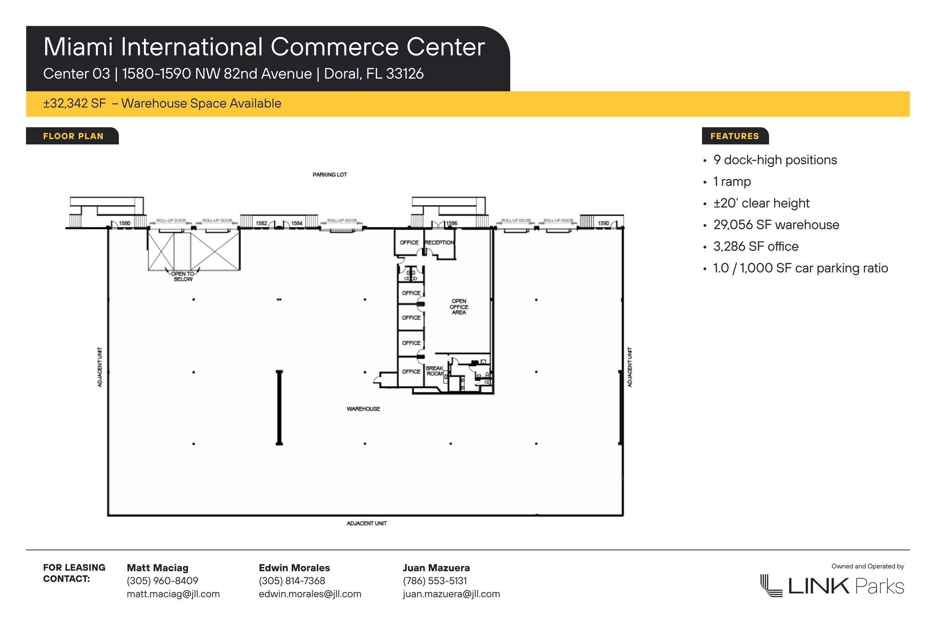Screen dimensions: 936x623
Task: Click the BREAK ROOM in floor plan
Action: tap(434, 371)
